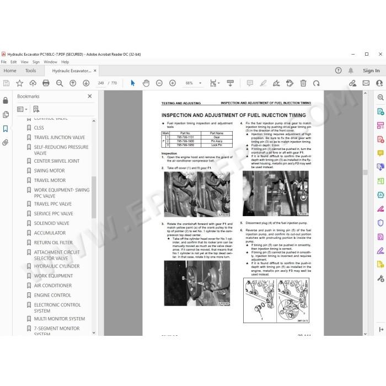The height and width of the screenshot is (386, 386).
Task: Open Page Thumbnails panel icon
Action: (6, 115)
